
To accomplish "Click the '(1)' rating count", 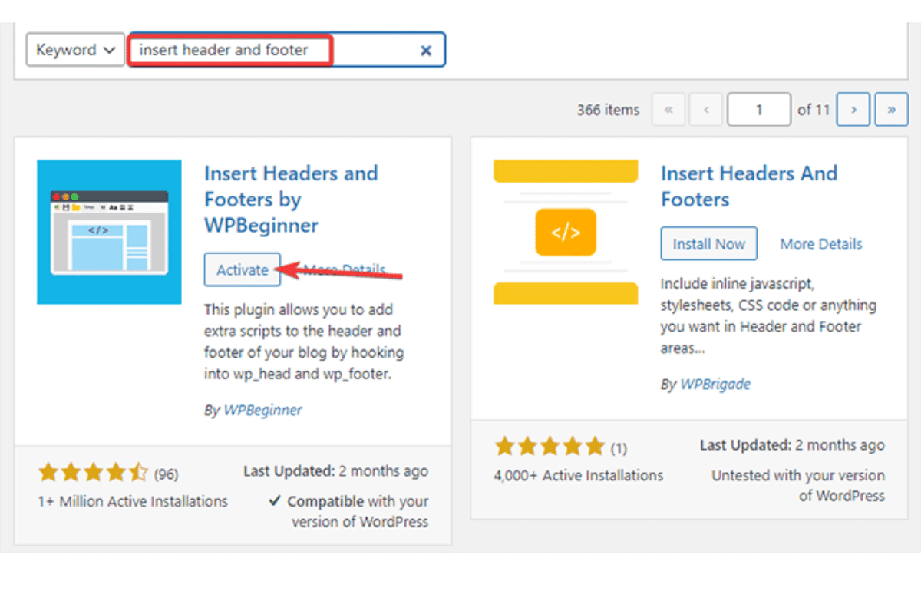I will point(619,447).
